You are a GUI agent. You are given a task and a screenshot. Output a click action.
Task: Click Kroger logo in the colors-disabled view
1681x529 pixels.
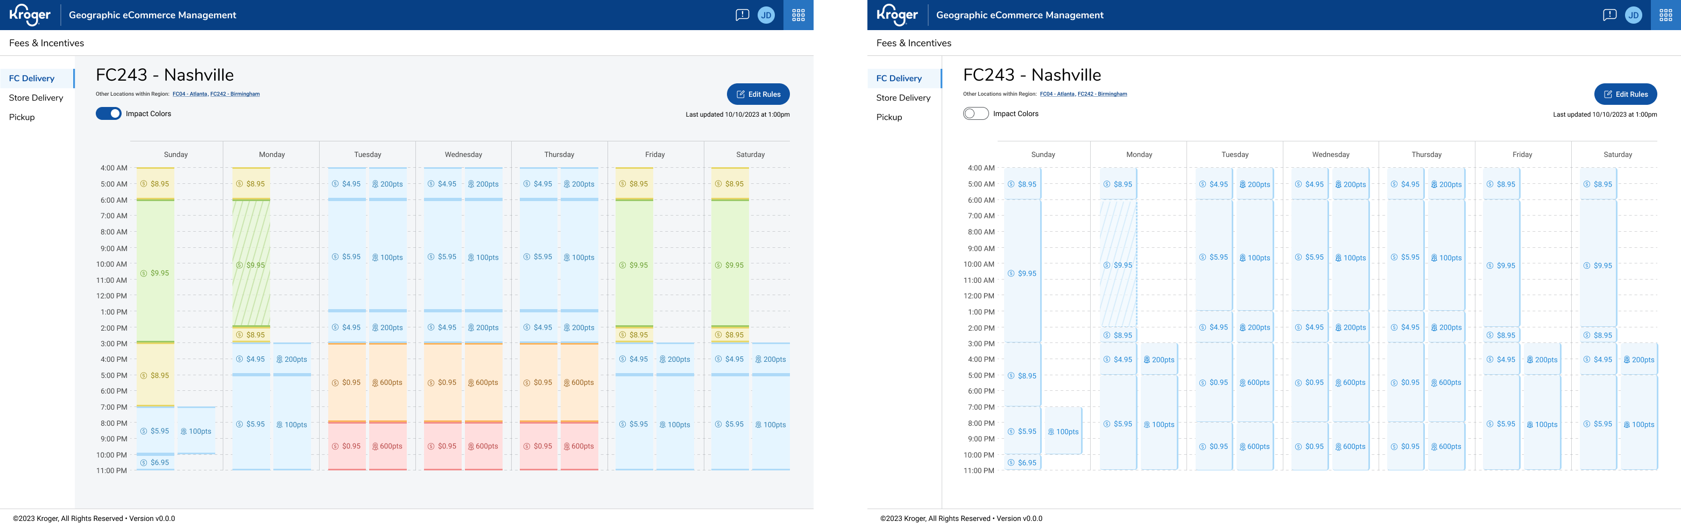coord(898,15)
